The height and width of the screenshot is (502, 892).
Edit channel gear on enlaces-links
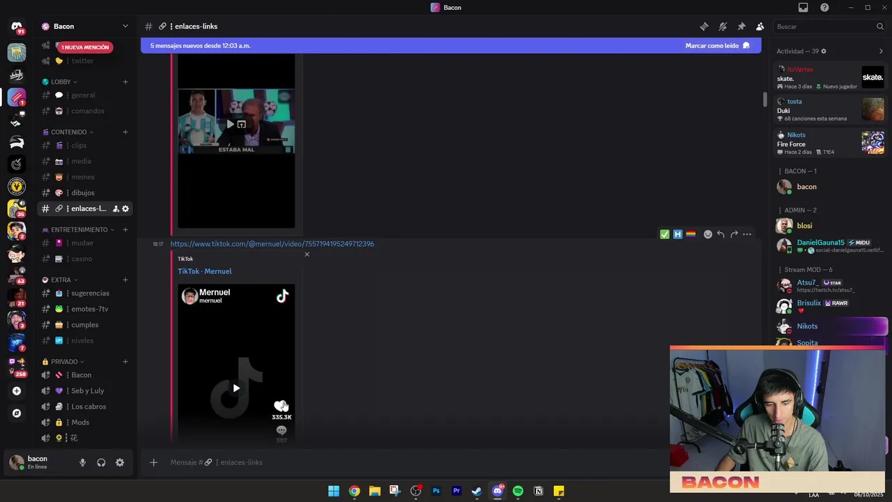tap(125, 208)
